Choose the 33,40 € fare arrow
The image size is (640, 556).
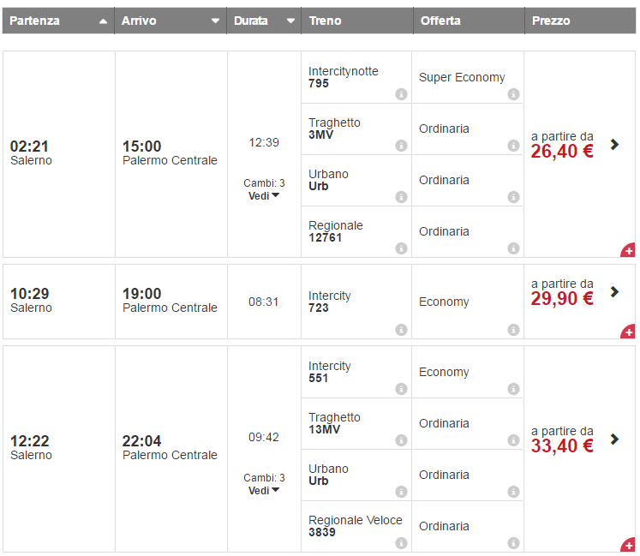pyautogui.click(x=614, y=439)
